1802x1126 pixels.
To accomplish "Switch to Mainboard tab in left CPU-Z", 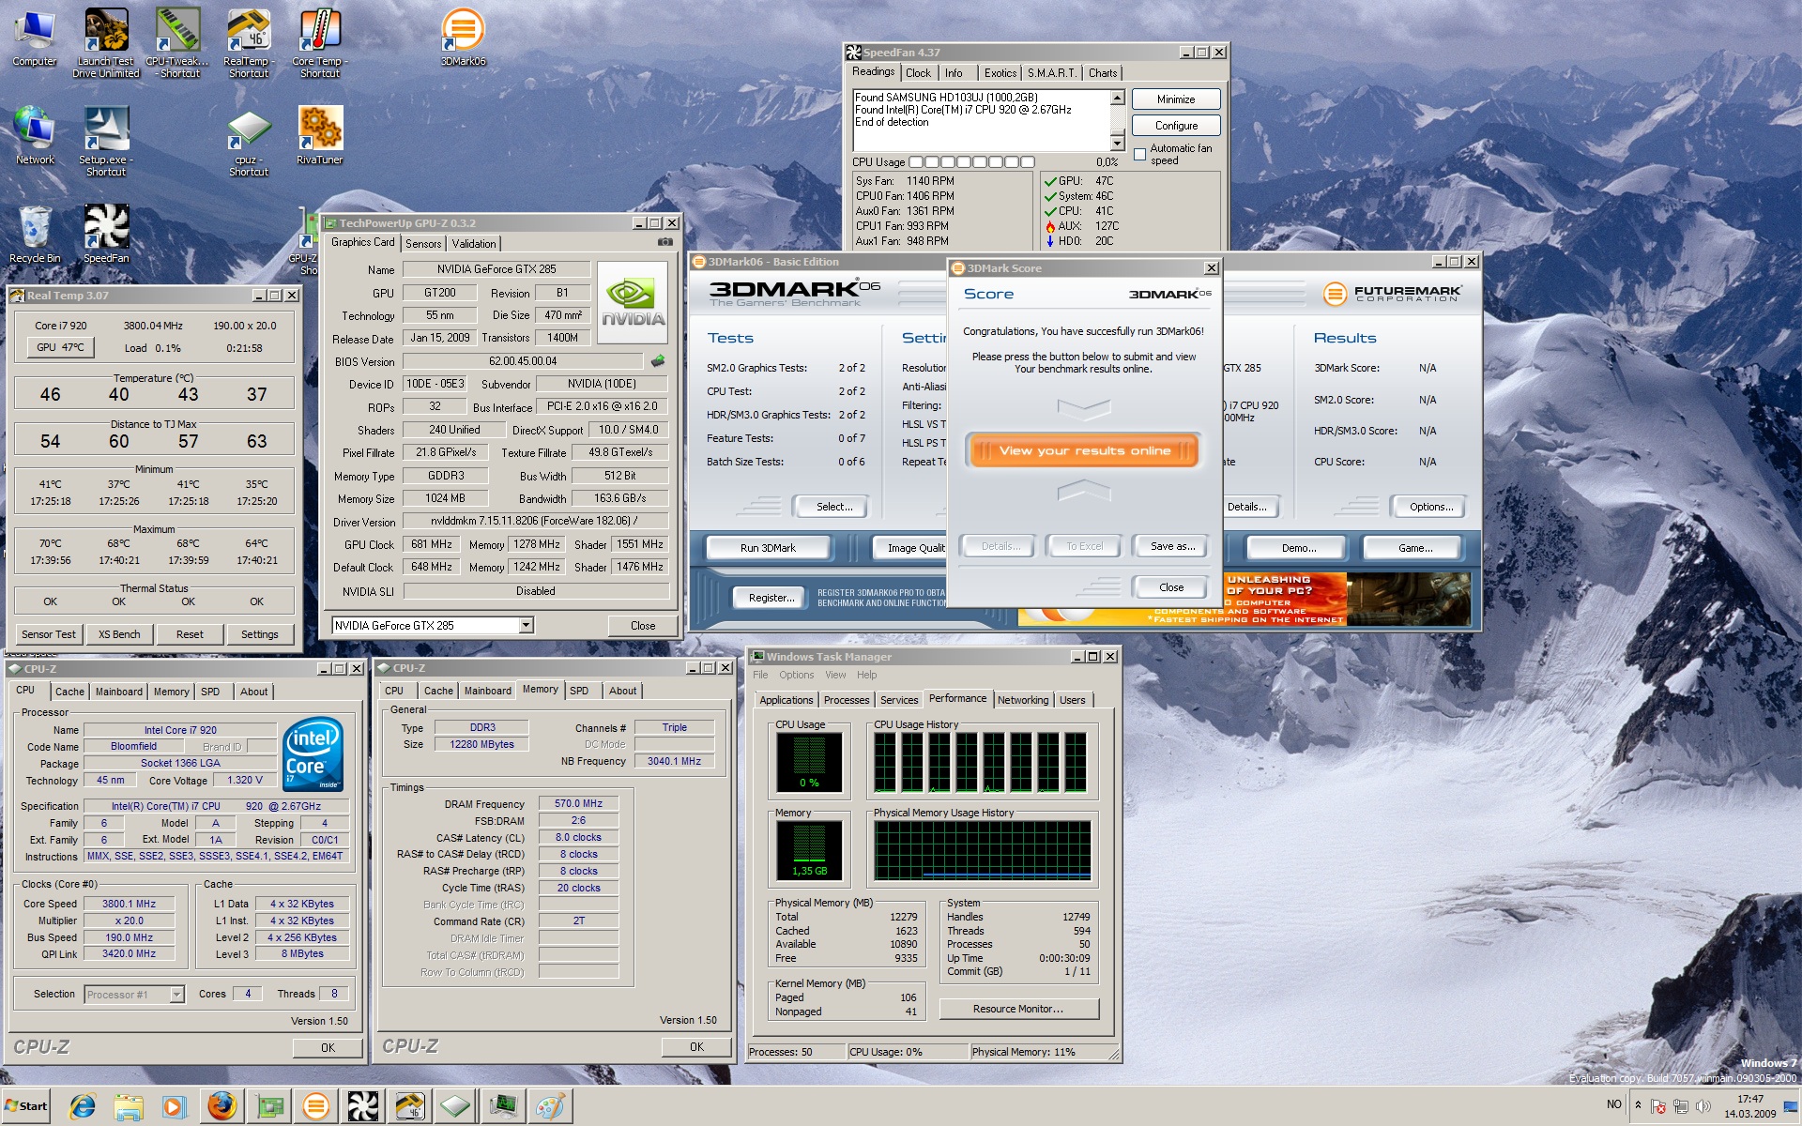I will [x=119, y=692].
